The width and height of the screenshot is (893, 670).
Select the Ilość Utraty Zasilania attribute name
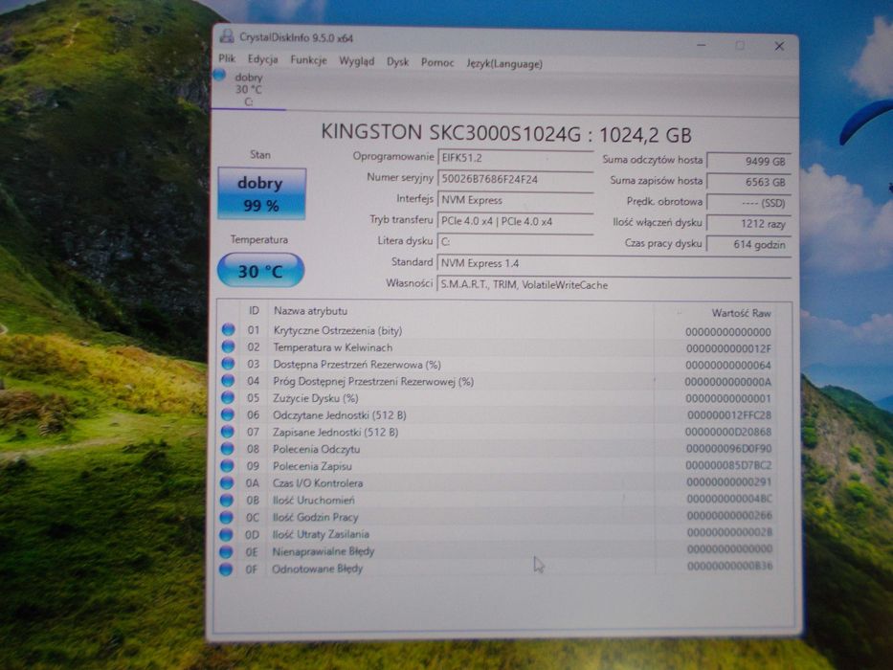coord(320,534)
